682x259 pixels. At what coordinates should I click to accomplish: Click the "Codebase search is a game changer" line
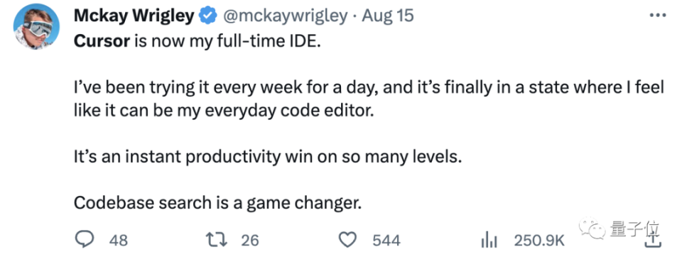217,202
